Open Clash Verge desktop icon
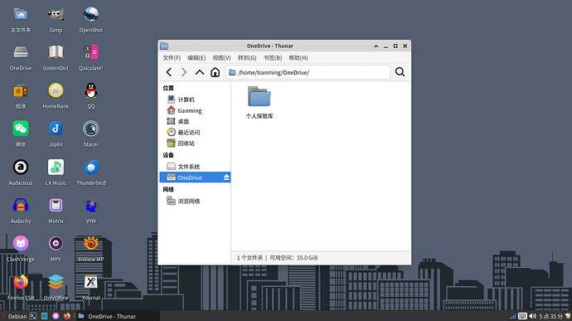Screen dimensions: 572x321 coord(21,249)
